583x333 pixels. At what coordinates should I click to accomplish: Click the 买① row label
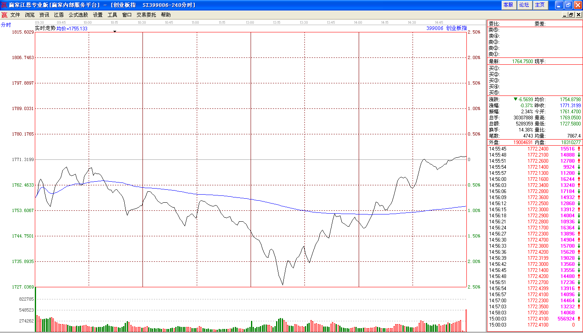494,68
